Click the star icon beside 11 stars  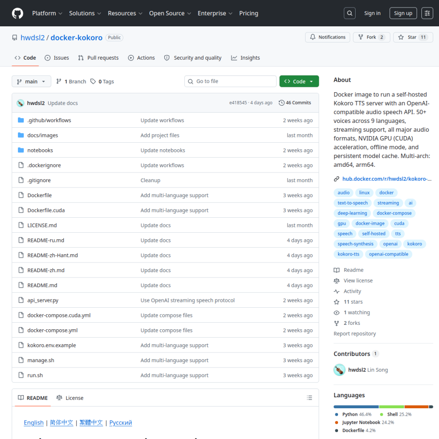pos(337,302)
